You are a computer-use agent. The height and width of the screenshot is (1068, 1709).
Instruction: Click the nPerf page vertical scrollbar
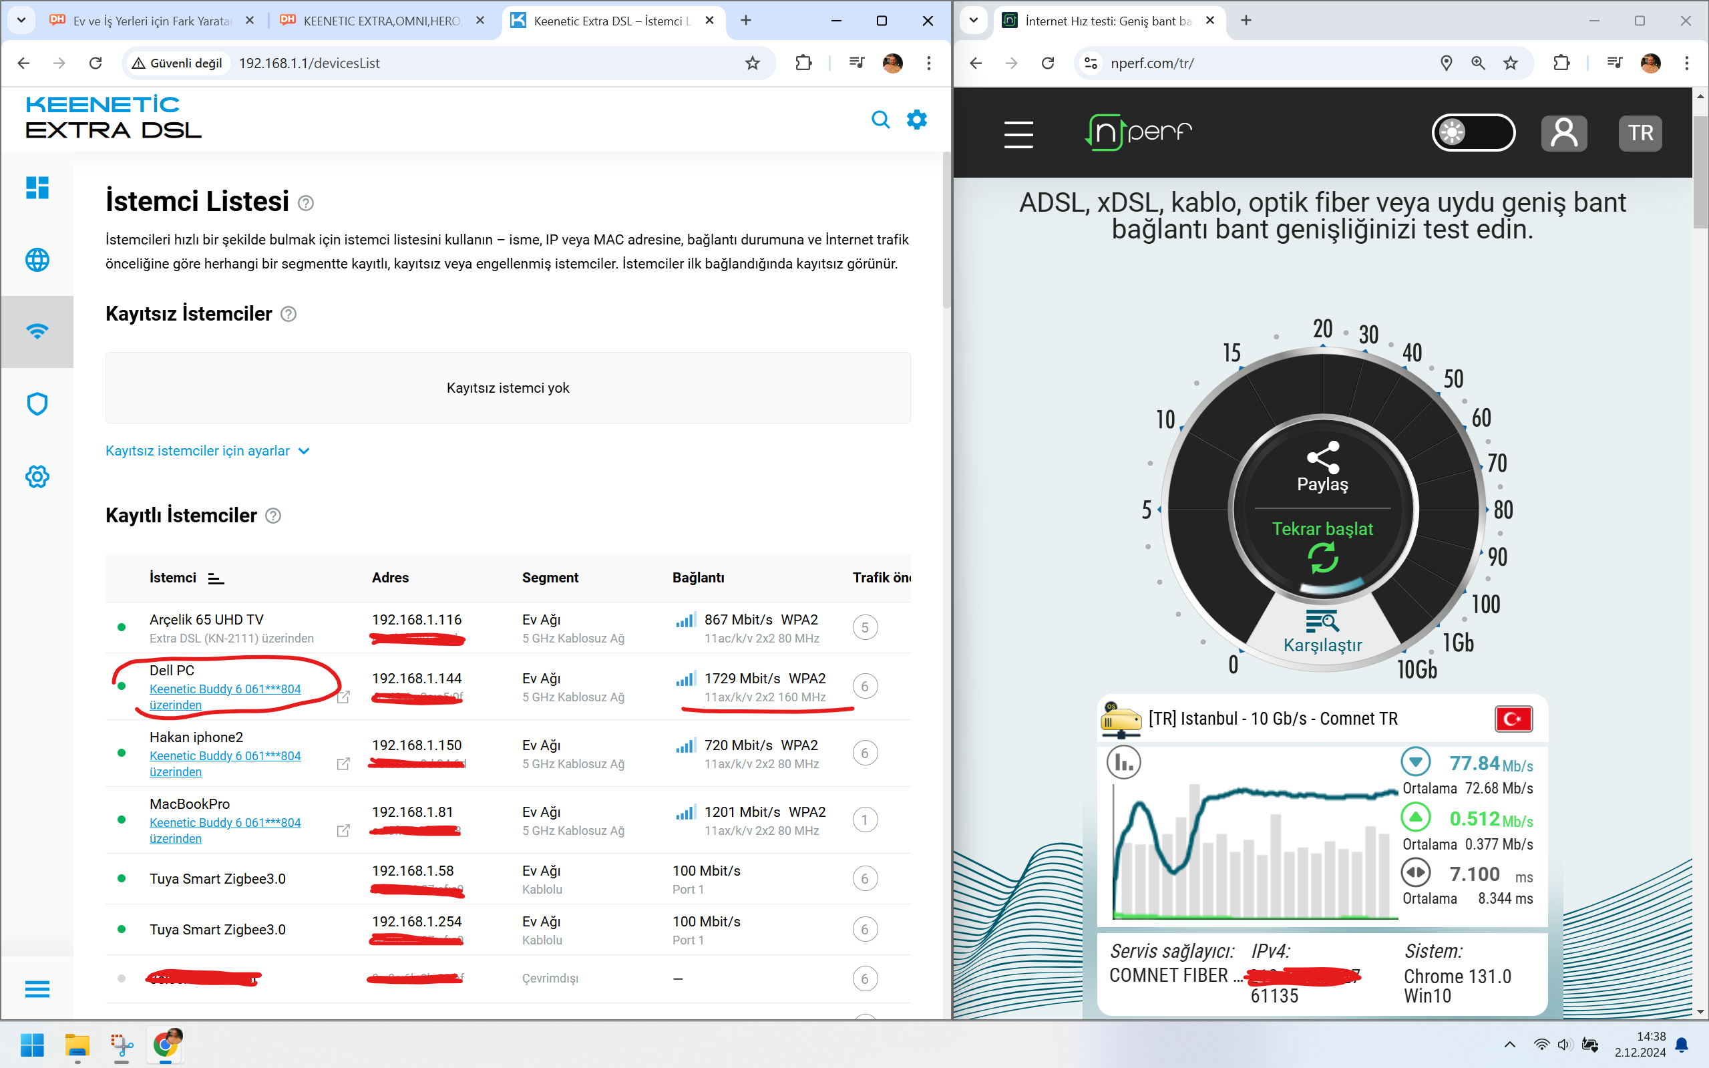[1700, 172]
